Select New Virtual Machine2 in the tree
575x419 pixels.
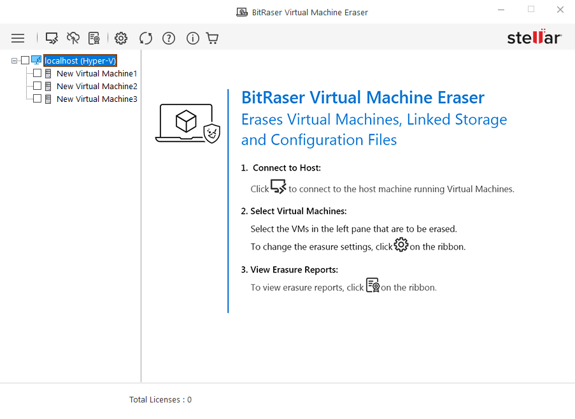pos(97,86)
